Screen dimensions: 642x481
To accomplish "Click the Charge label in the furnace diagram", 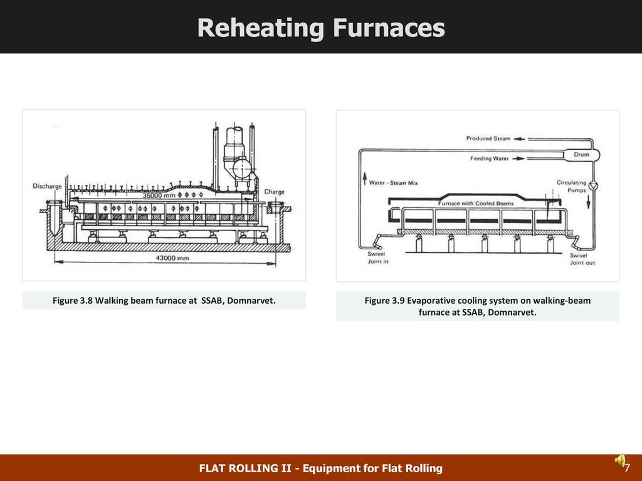I will click(274, 192).
